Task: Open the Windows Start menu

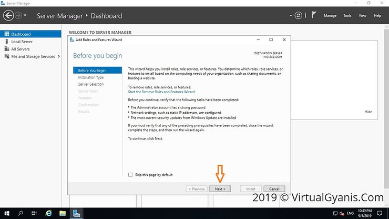Action: pyautogui.click(x=7, y=213)
